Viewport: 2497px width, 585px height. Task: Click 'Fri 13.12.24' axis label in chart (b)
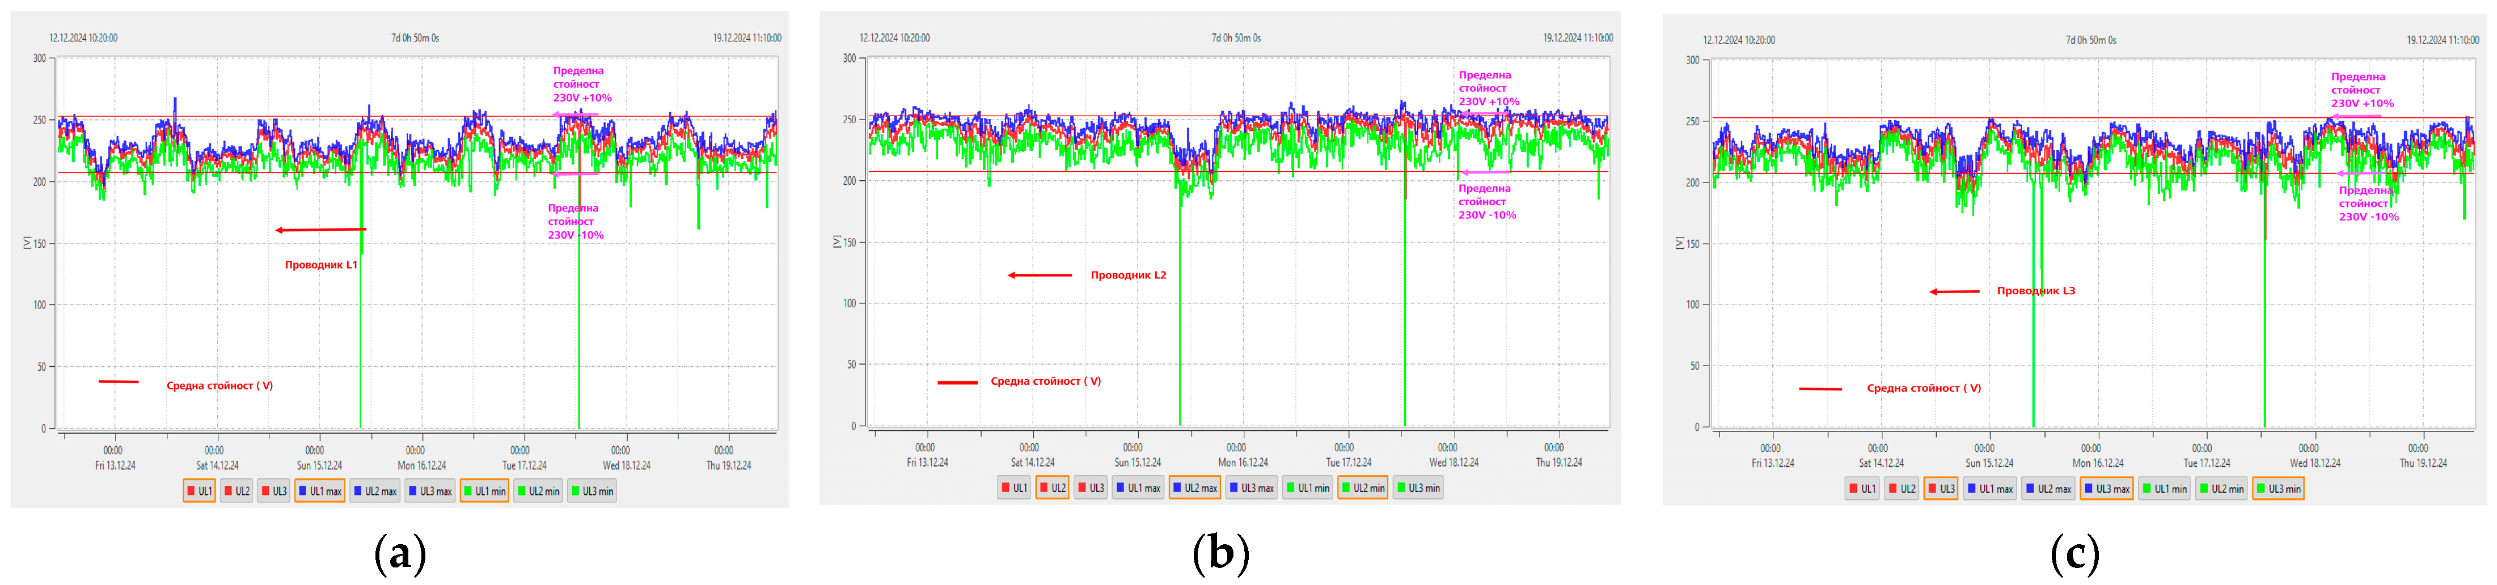[x=928, y=463]
